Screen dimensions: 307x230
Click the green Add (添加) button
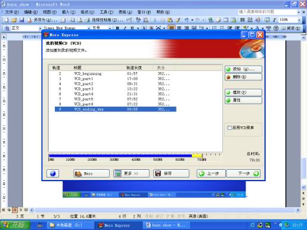243,69
